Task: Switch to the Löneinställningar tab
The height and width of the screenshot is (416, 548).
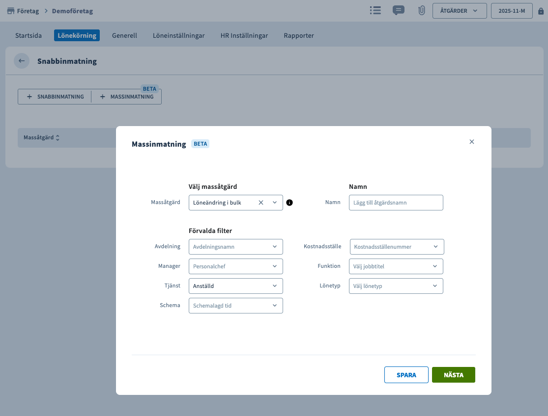Action: (178, 35)
